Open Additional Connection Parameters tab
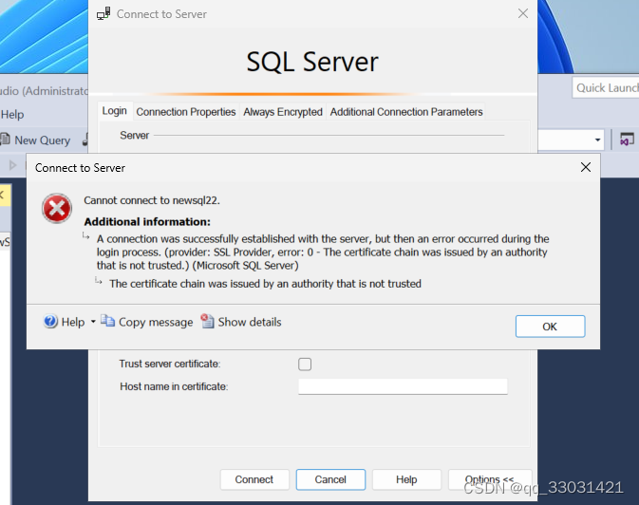The width and height of the screenshot is (639, 505). [406, 112]
